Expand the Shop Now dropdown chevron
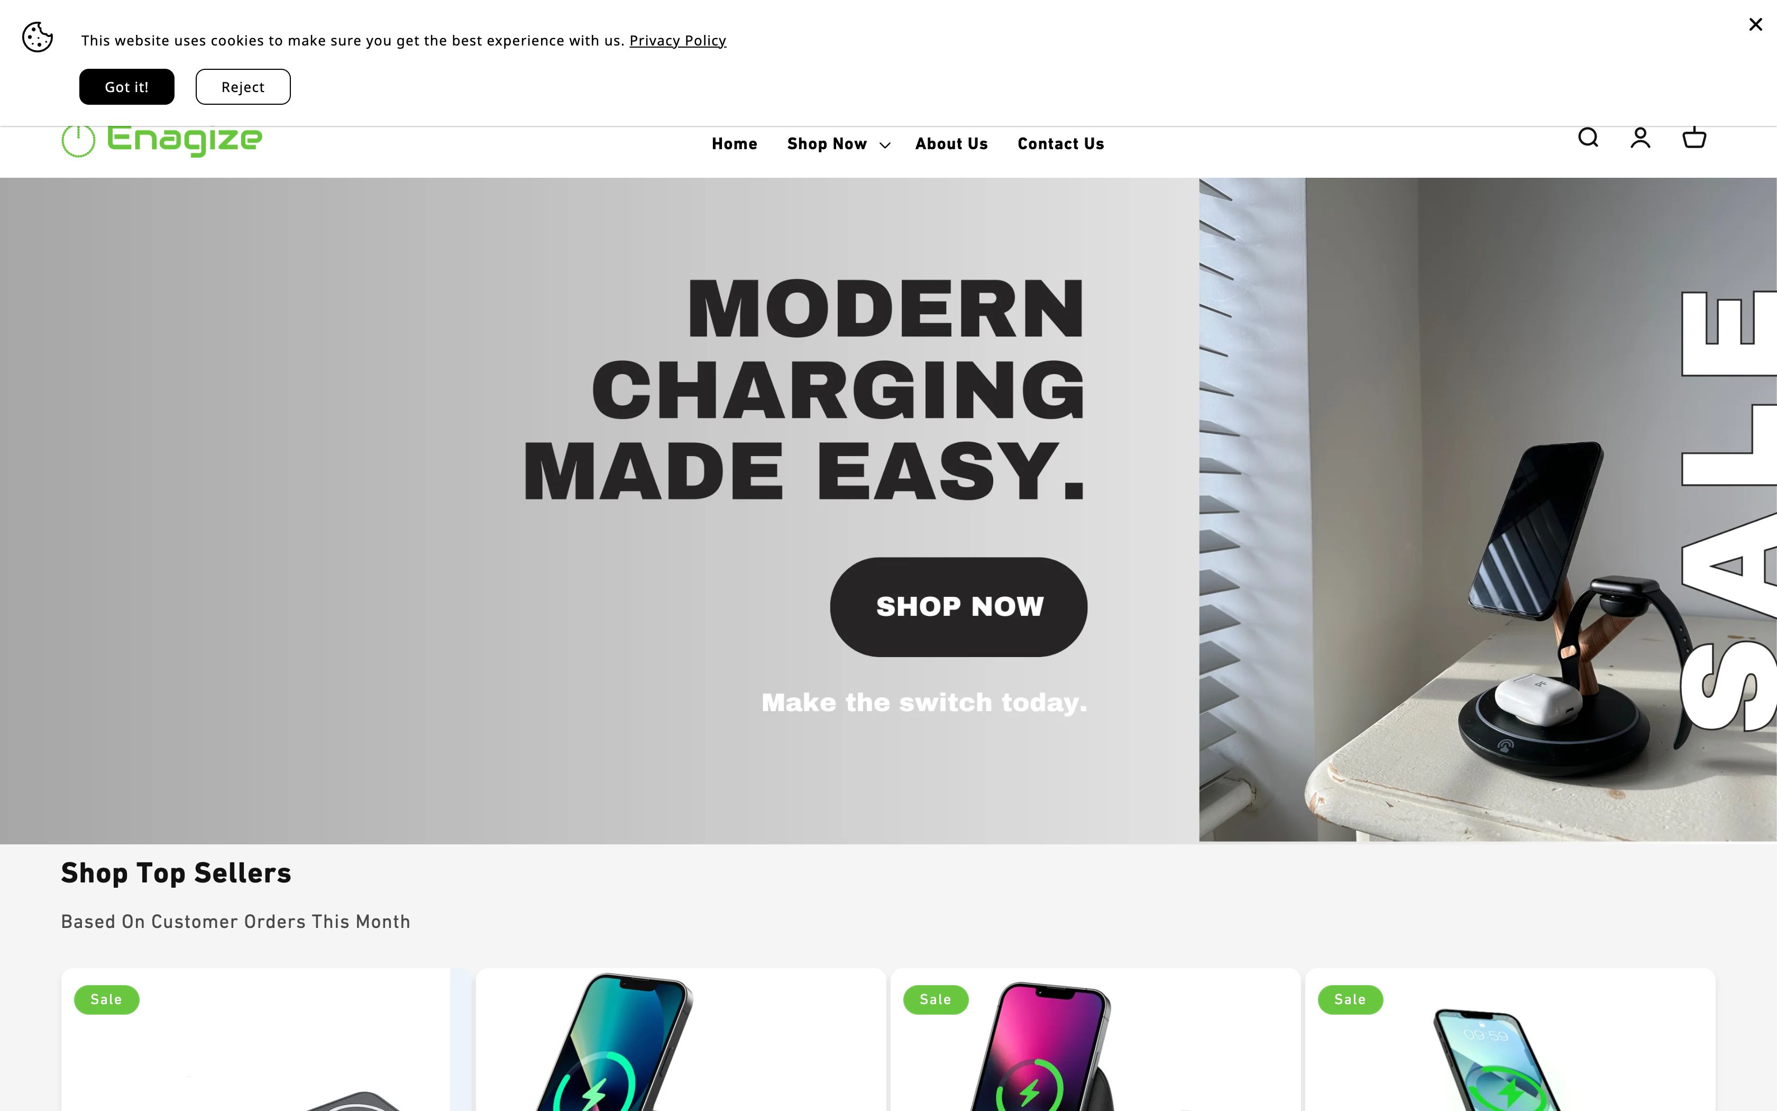The height and width of the screenshot is (1111, 1777). point(885,145)
